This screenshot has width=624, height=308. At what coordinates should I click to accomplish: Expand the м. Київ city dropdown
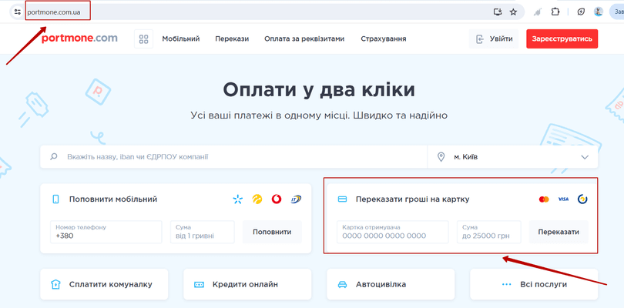[x=512, y=157]
